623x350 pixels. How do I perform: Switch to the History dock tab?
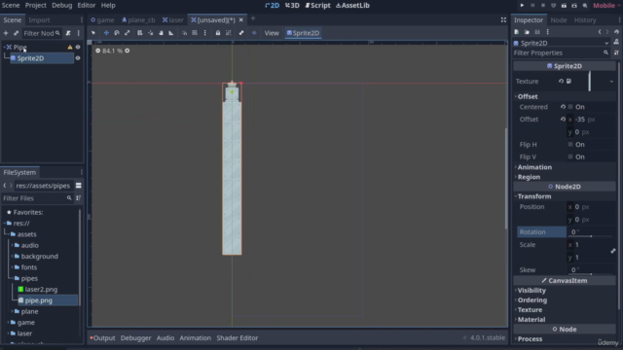(585, 19)
